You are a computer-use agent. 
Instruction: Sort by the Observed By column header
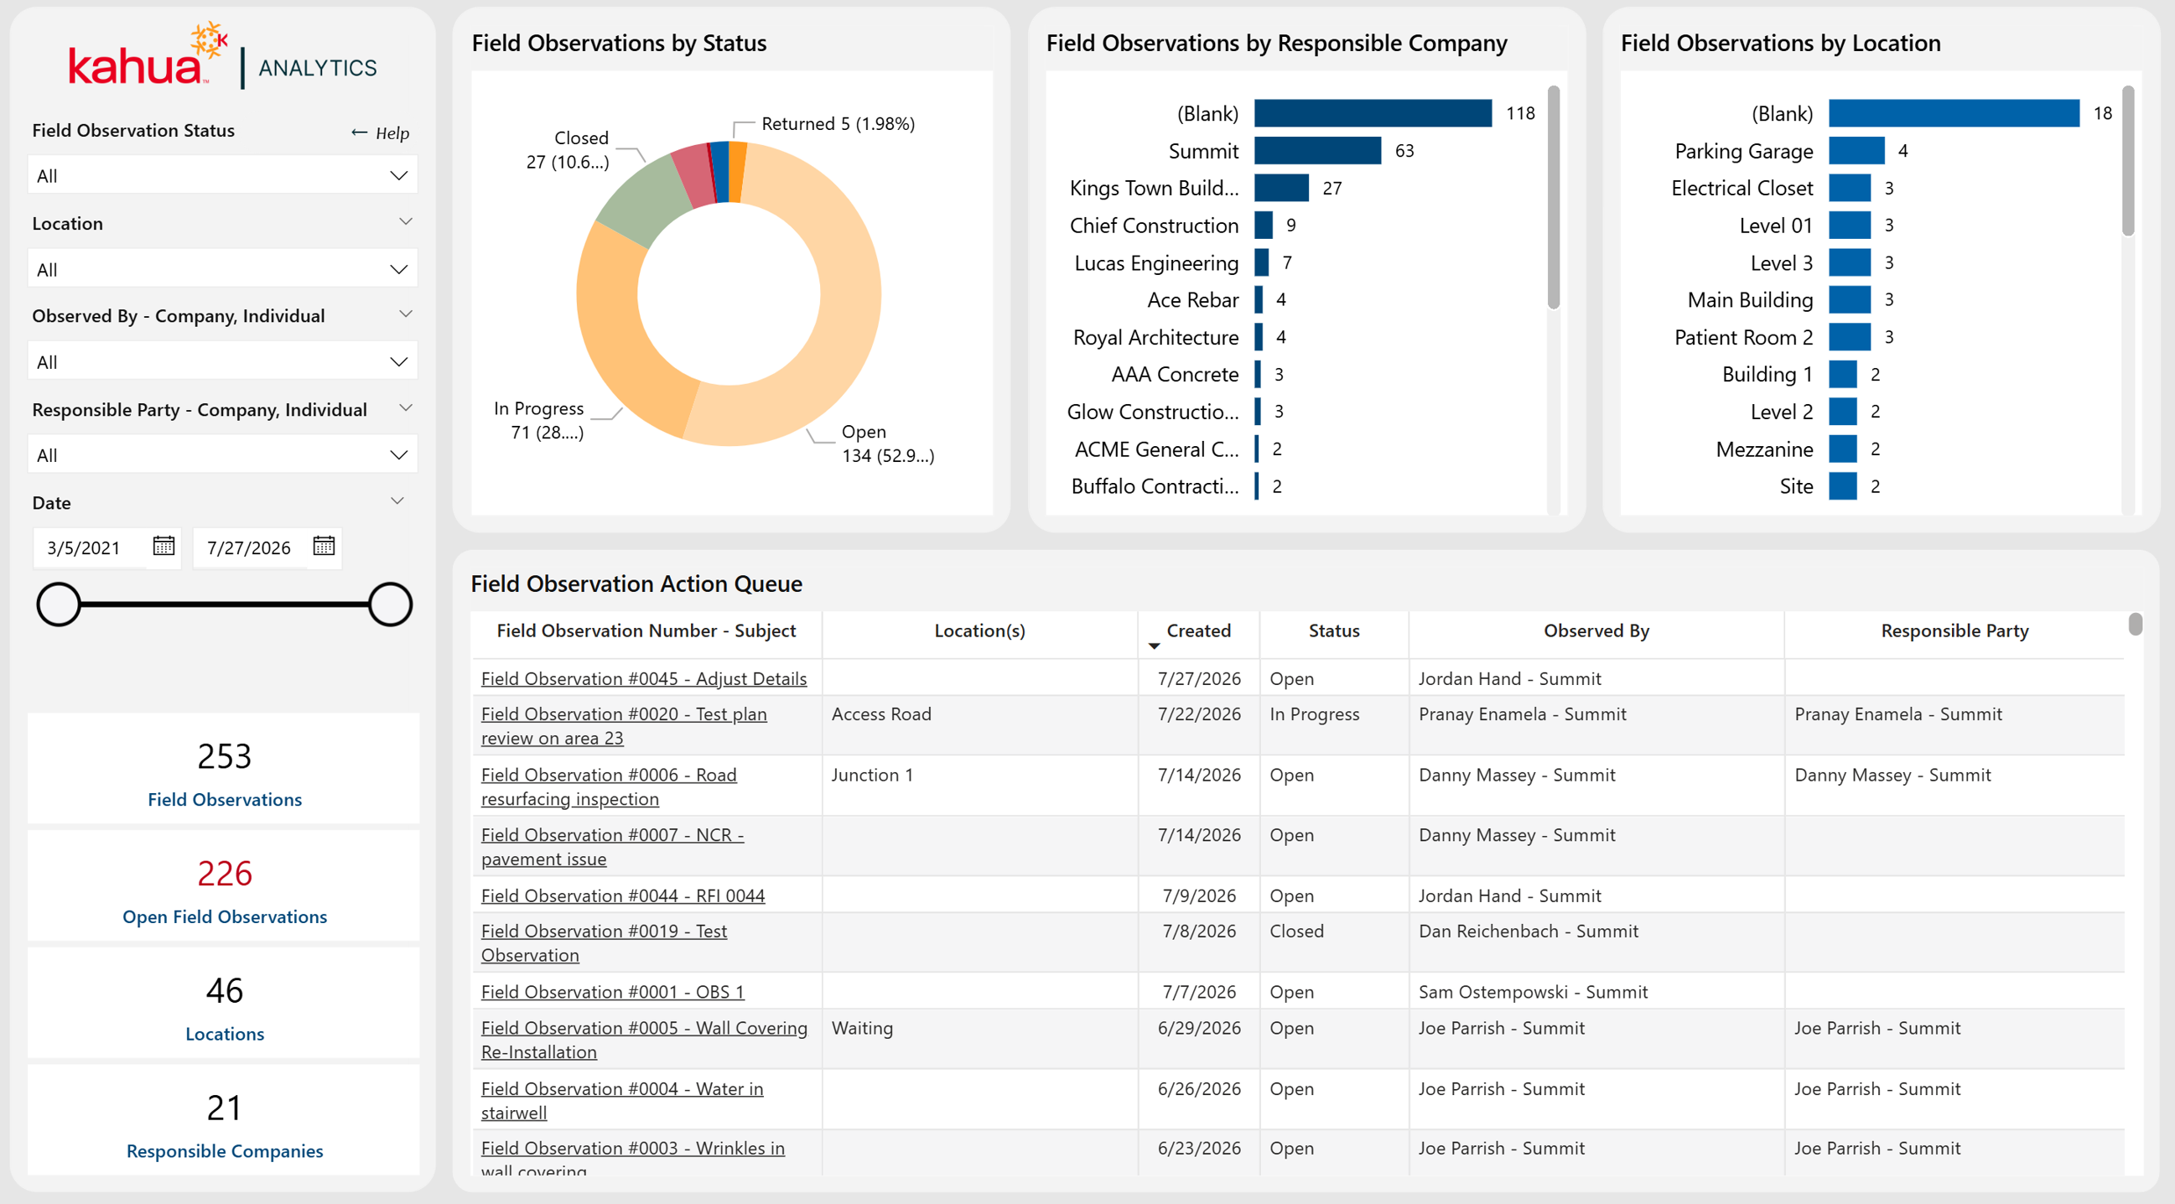1596,631
